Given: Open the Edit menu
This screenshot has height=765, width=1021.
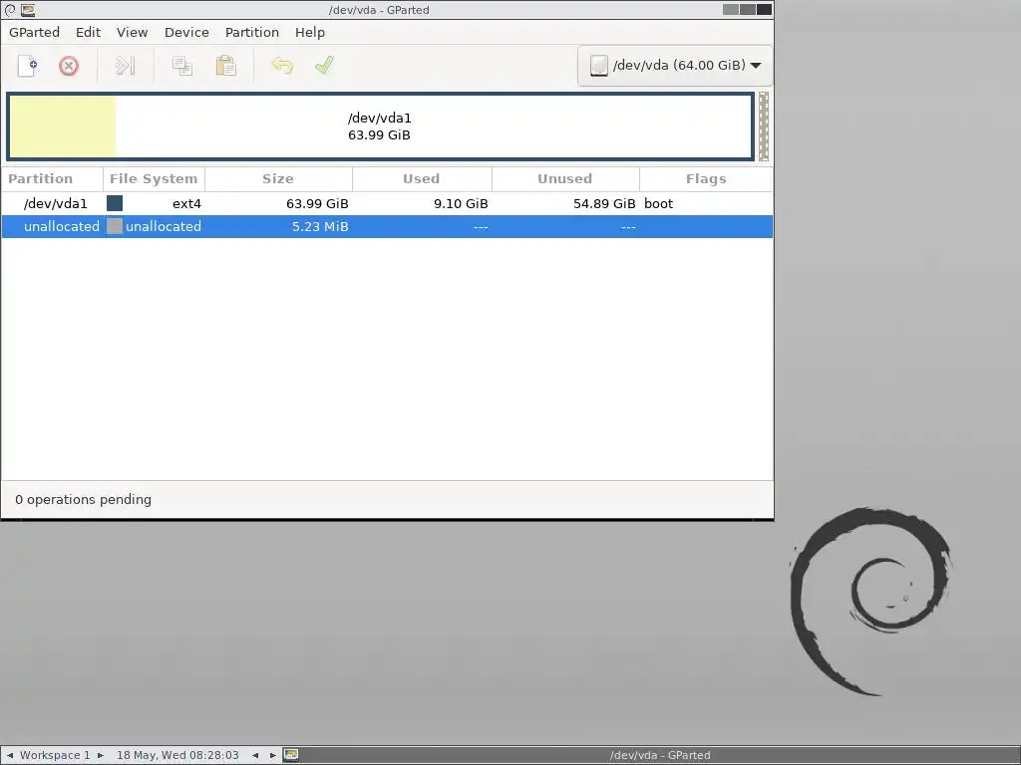Looking at the screenshot, I should (x=88, y=33).
